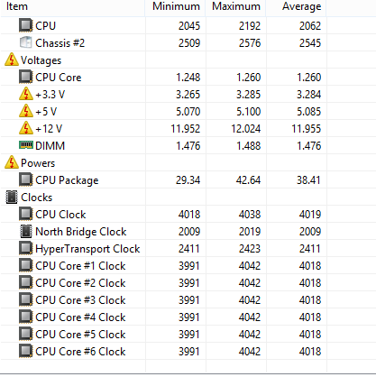
Task: Click +12 V maximum value 12.024
Action: [x=245, y=128]
